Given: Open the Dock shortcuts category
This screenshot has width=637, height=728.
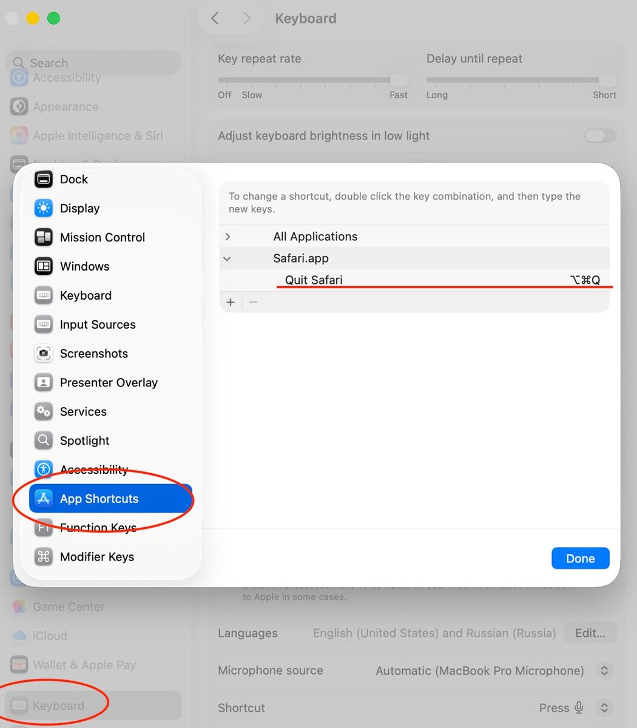Looking at the screenshot, I should click(111, 179).
